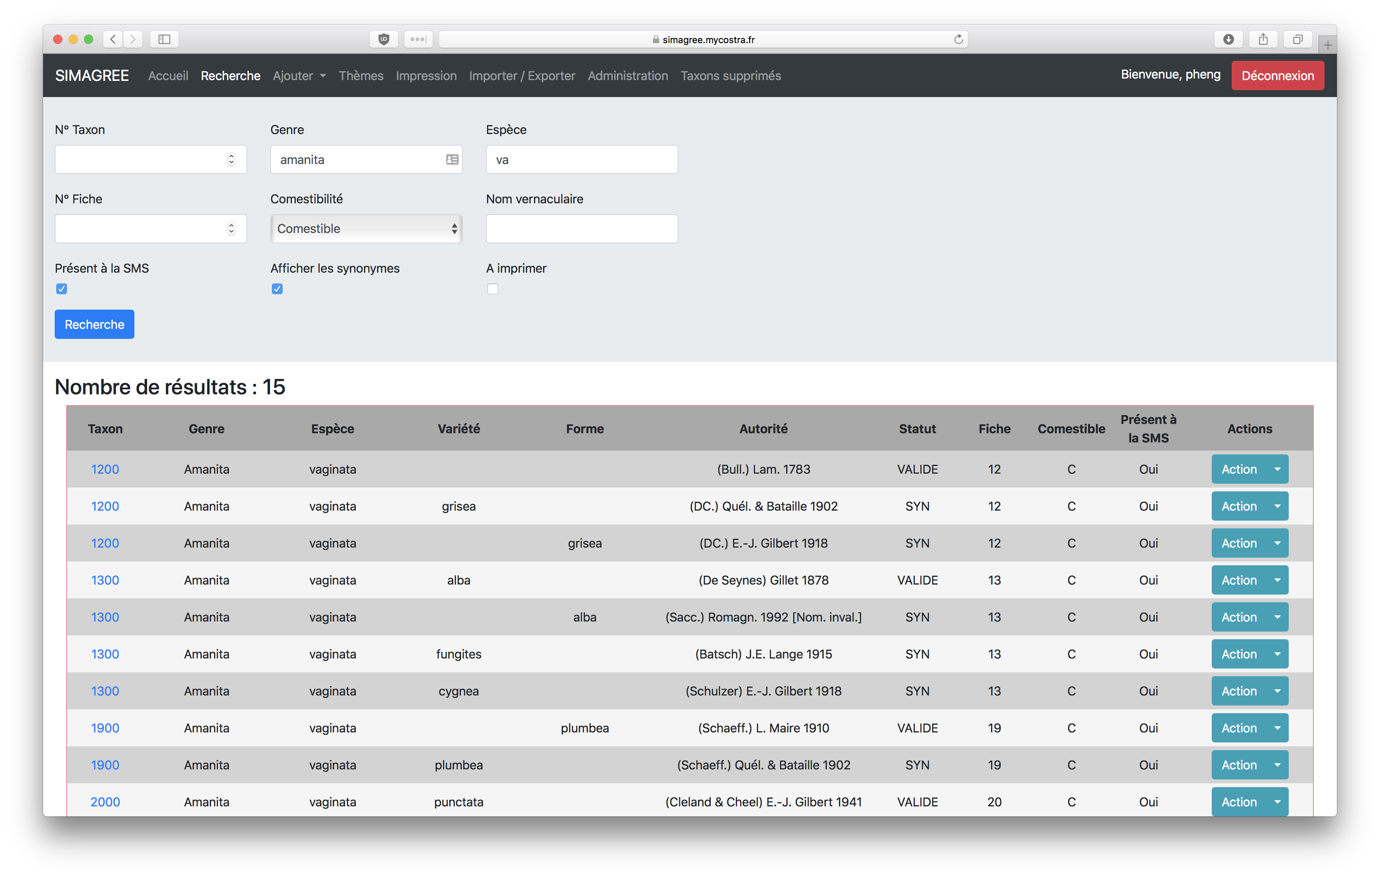Go to Importer / Exporter page

(x=521, y=75)
